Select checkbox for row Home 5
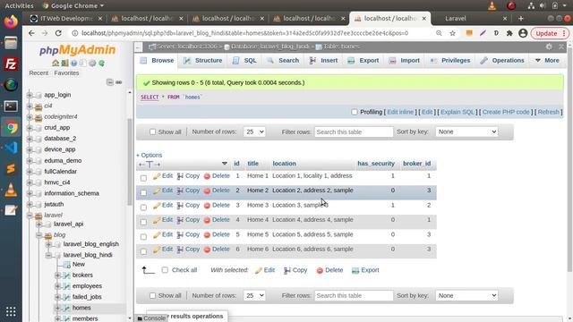 point(143,236)
